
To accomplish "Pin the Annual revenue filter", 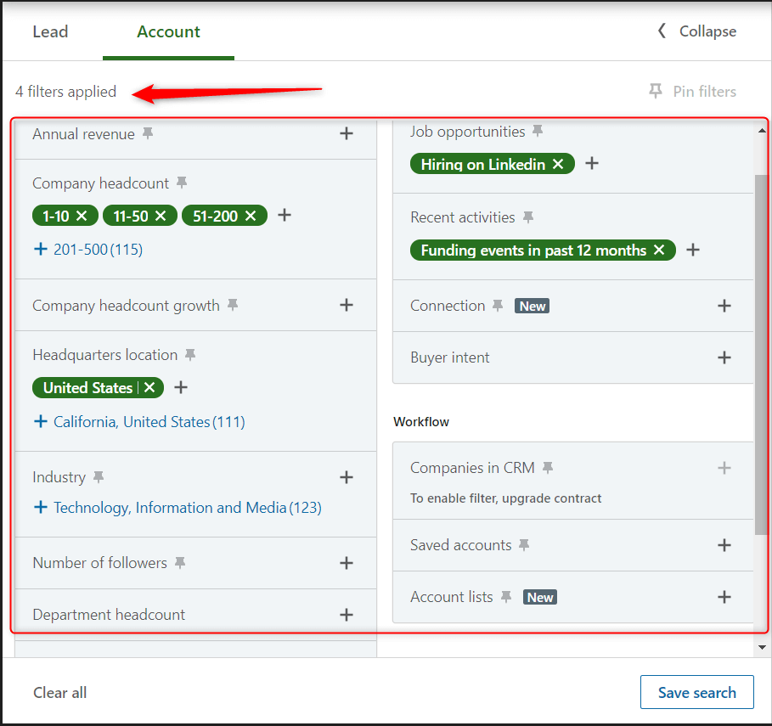I will click(x=148, y=133).
